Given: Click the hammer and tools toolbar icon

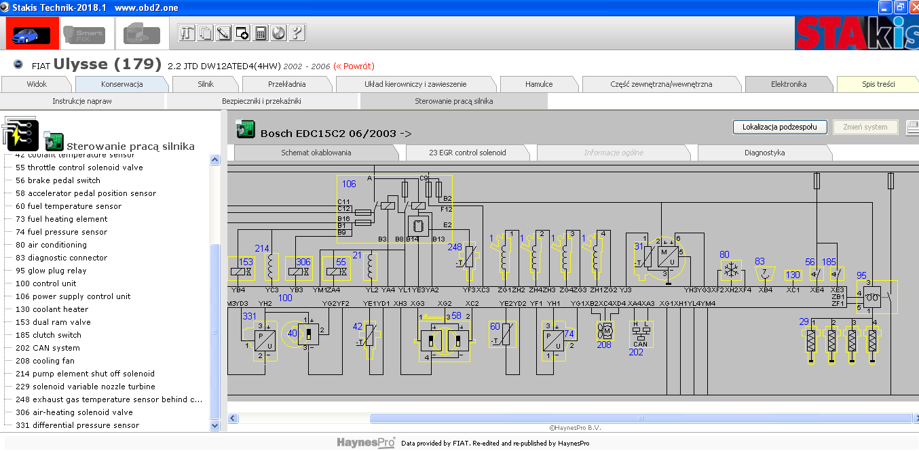Looking at the screenshot, I should point(187,33).
